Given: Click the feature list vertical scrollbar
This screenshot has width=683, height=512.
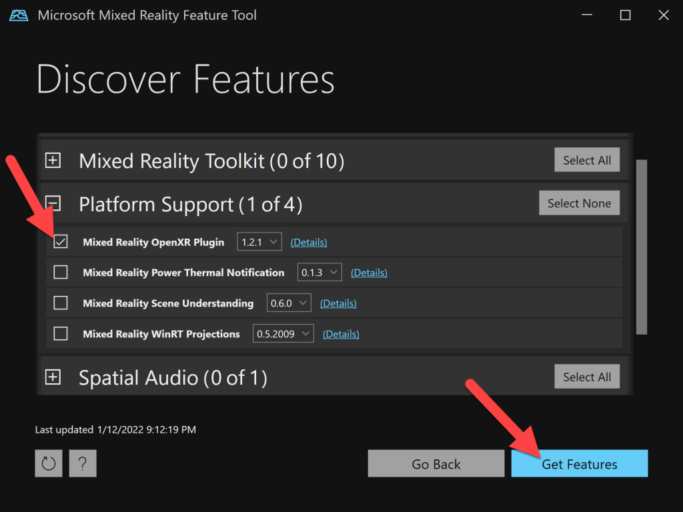Looking at the screenshot, I should pyautogui.click(x=641, y=247).
